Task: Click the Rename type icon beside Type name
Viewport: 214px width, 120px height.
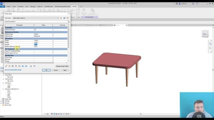Action: tap(64, 18)
